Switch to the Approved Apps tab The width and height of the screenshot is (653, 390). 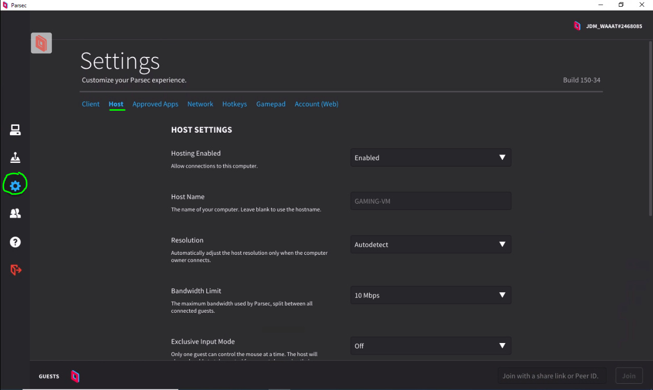coord(155,104)
